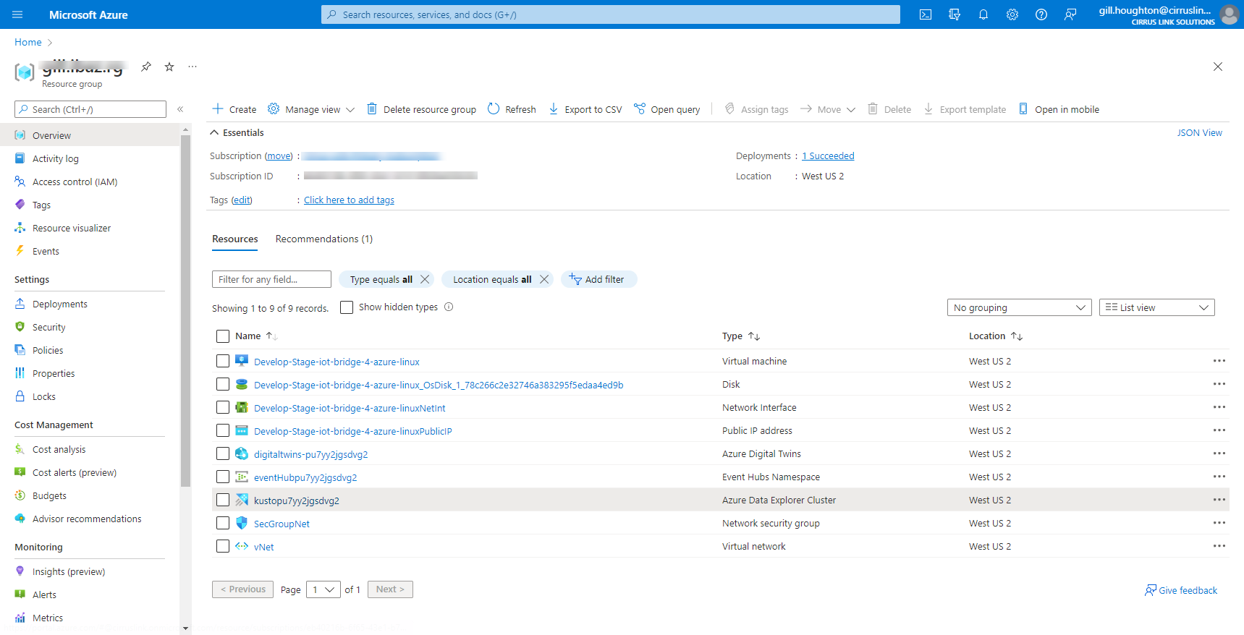Enable Show hidden types checkbox
The image size is (1244, 635).
[347, 307]
